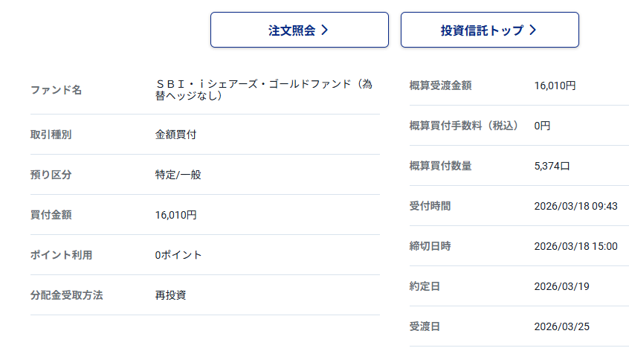Click the 約定日 date 2026/03/19
629x348 pixels.
click(561, 286)
